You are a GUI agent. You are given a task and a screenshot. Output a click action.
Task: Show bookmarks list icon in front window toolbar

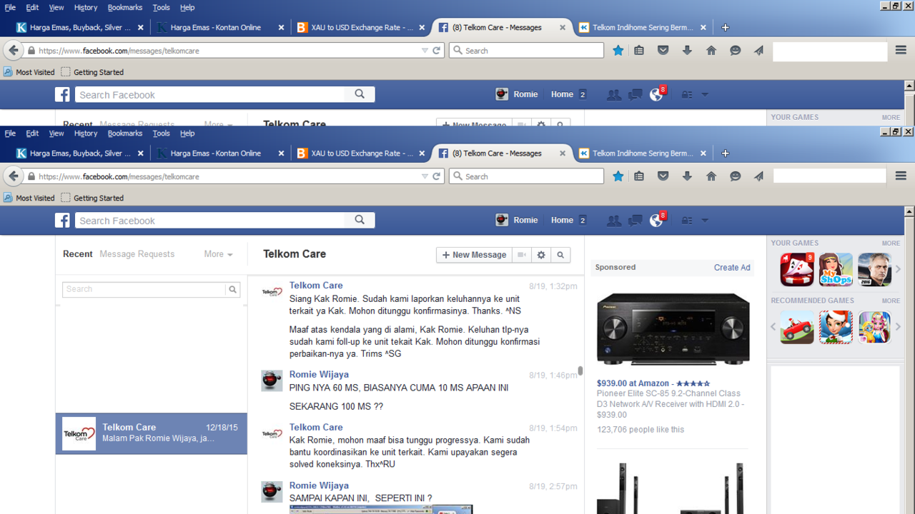pyautogui.click(x=639, y=176)
